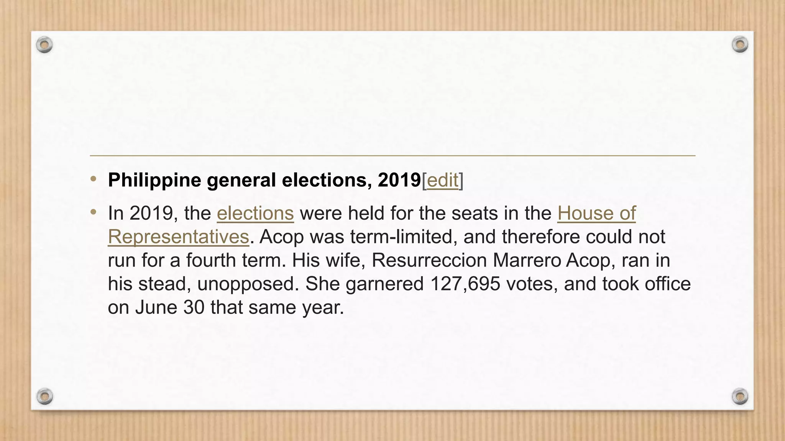Click the bullet before 'In 2019'
Viewport: 785px width, 441px height.
[x=93, y=212]
